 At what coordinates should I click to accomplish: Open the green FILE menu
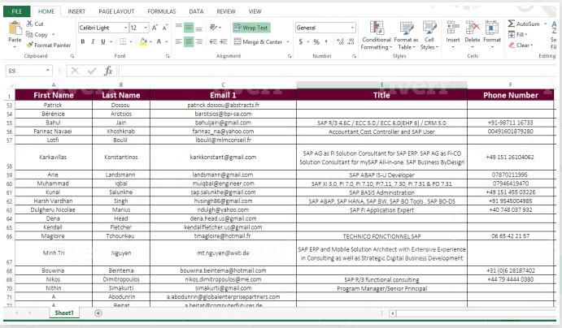pyautogui.click(x=17, y=12)
